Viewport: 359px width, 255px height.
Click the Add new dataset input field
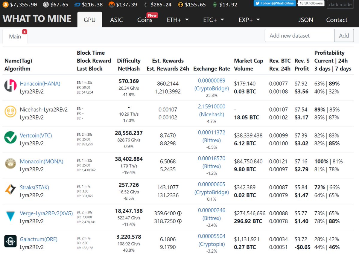coord(299,35)
